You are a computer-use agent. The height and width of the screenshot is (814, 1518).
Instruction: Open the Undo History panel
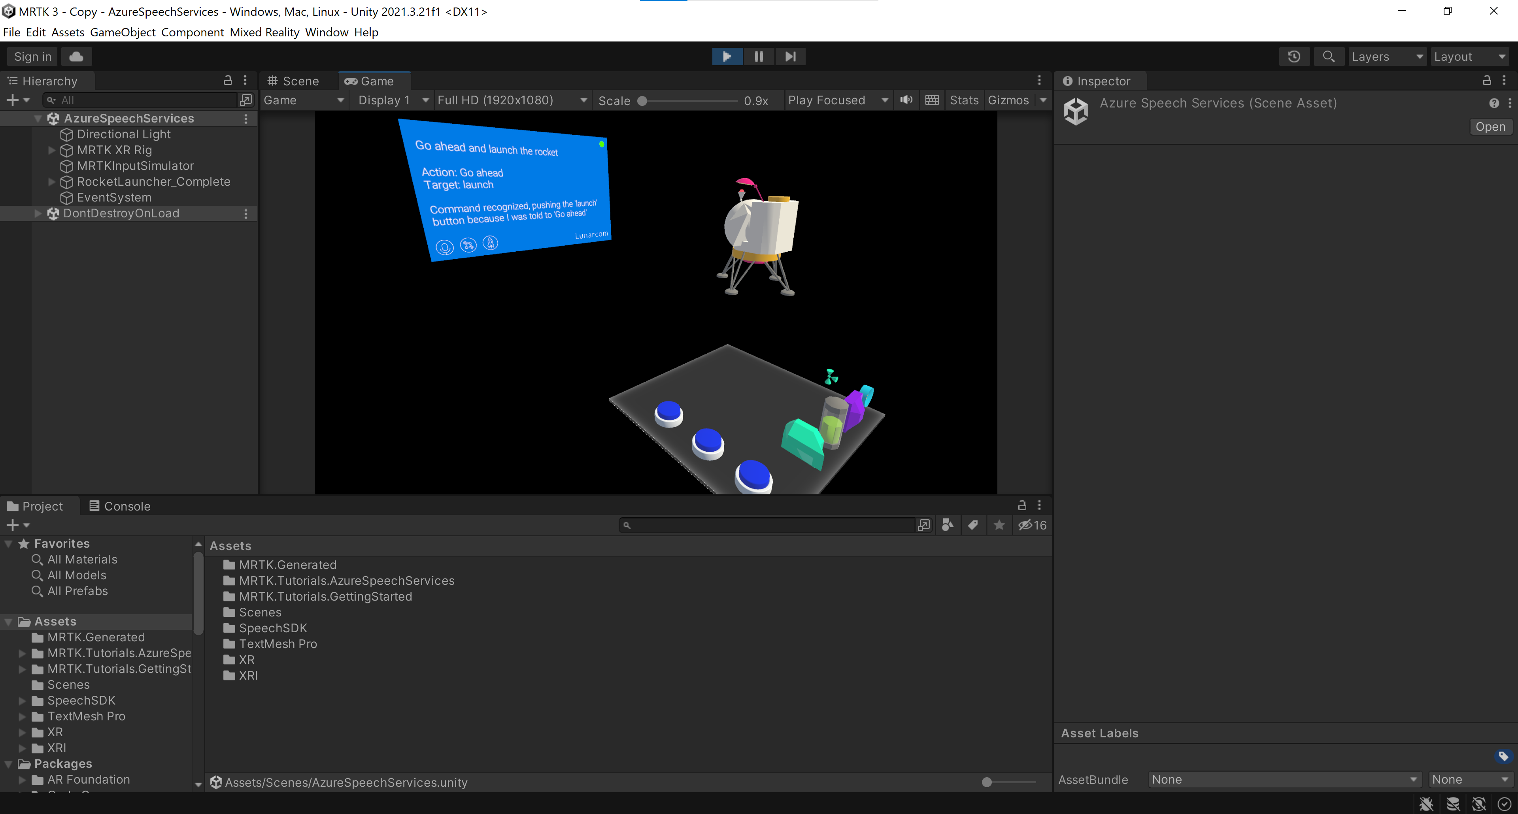click(x=1294, y=56)
